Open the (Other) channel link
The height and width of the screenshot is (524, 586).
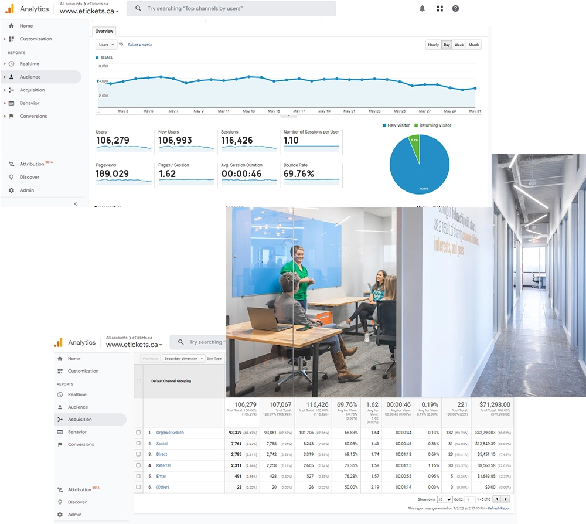pos(162,488)
